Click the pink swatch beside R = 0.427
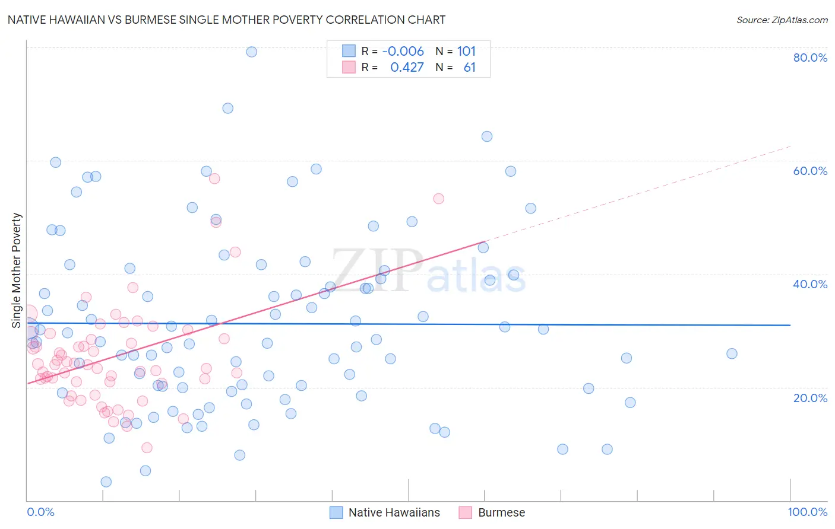The height and width of the screenshot is (529, 835). 349,67
